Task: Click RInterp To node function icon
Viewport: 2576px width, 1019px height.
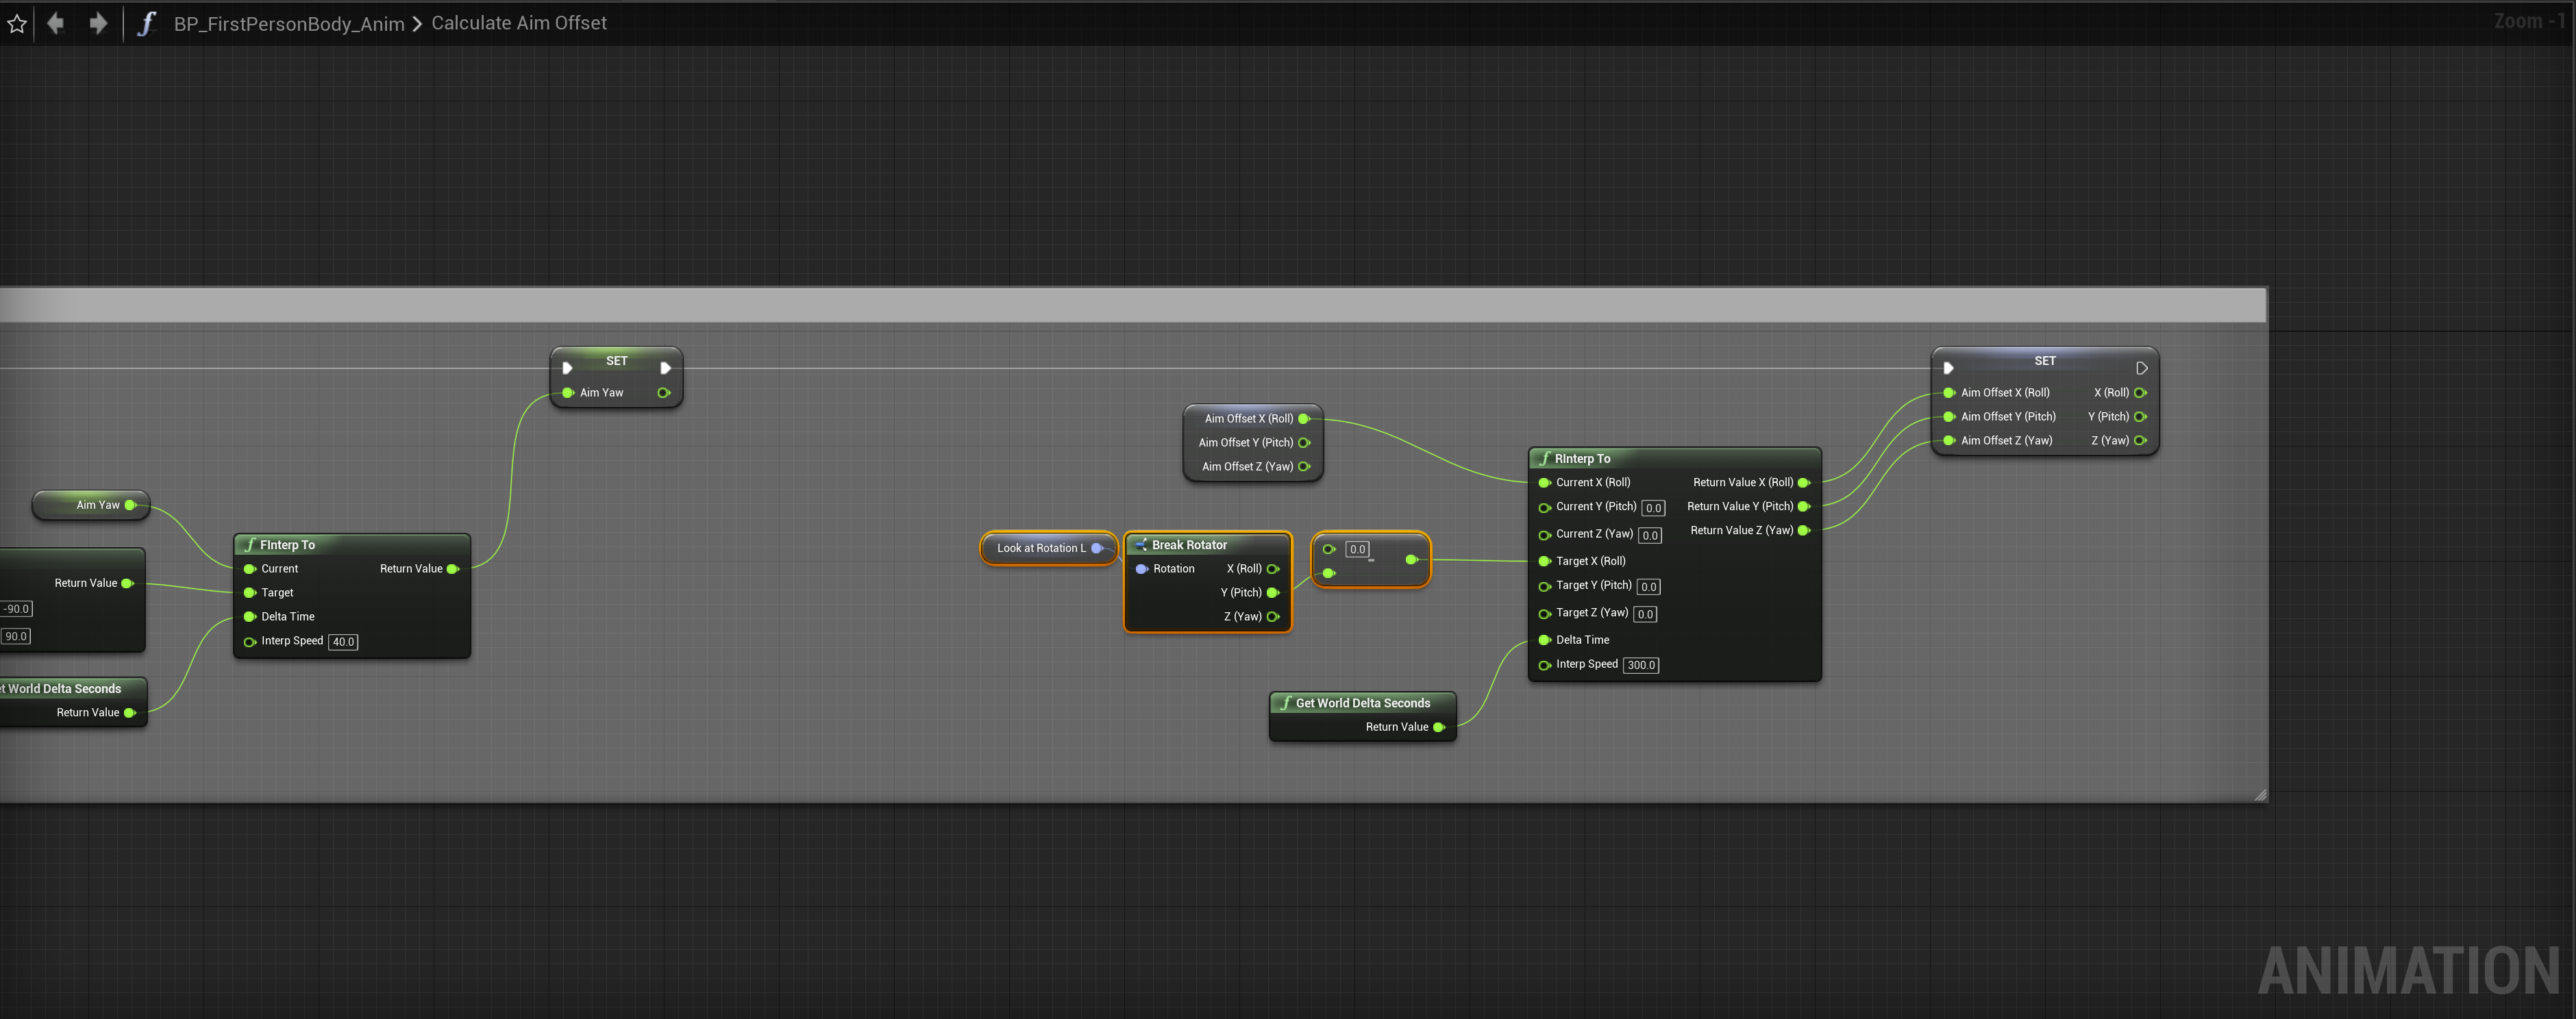Action: pos(1545,458)
